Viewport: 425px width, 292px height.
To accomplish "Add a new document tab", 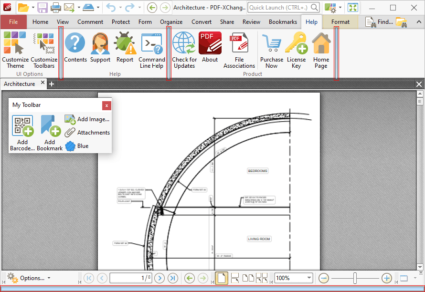I will (x=52, y=84).
